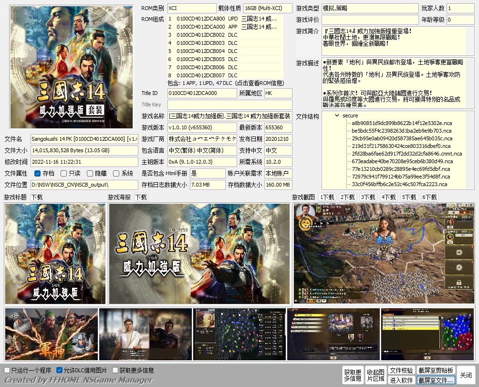The width and height of the screenshot is (479, 387).
Task: Click the 关闭 button
Action: [466, 376]
